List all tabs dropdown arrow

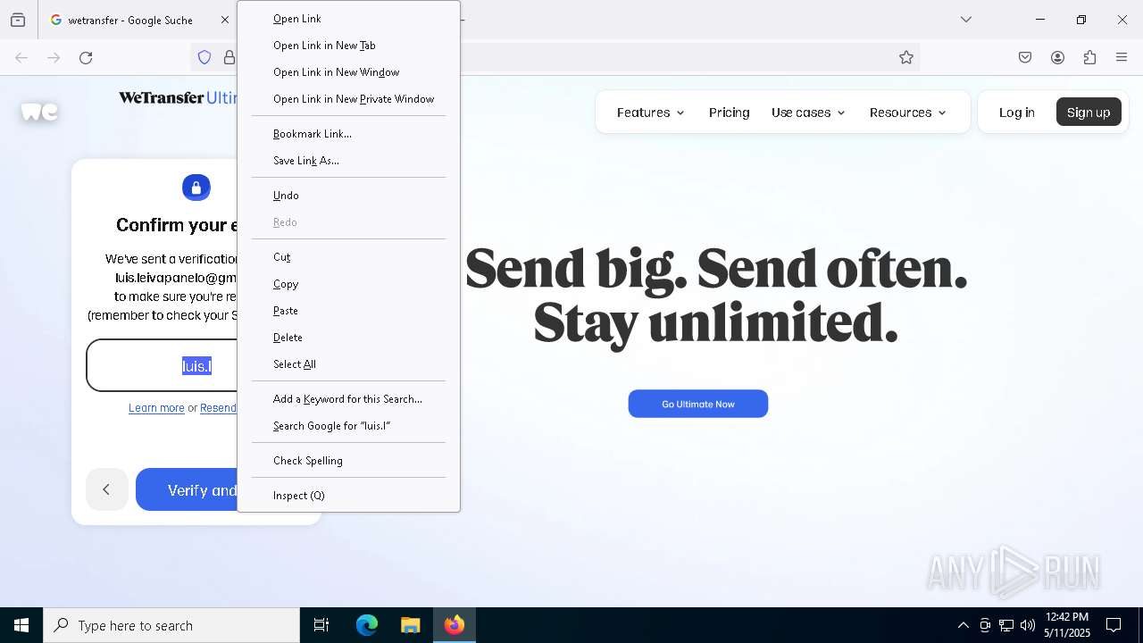point(966,20)
